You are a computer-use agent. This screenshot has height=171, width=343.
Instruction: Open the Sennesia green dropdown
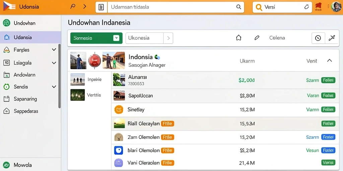[96, 38]
